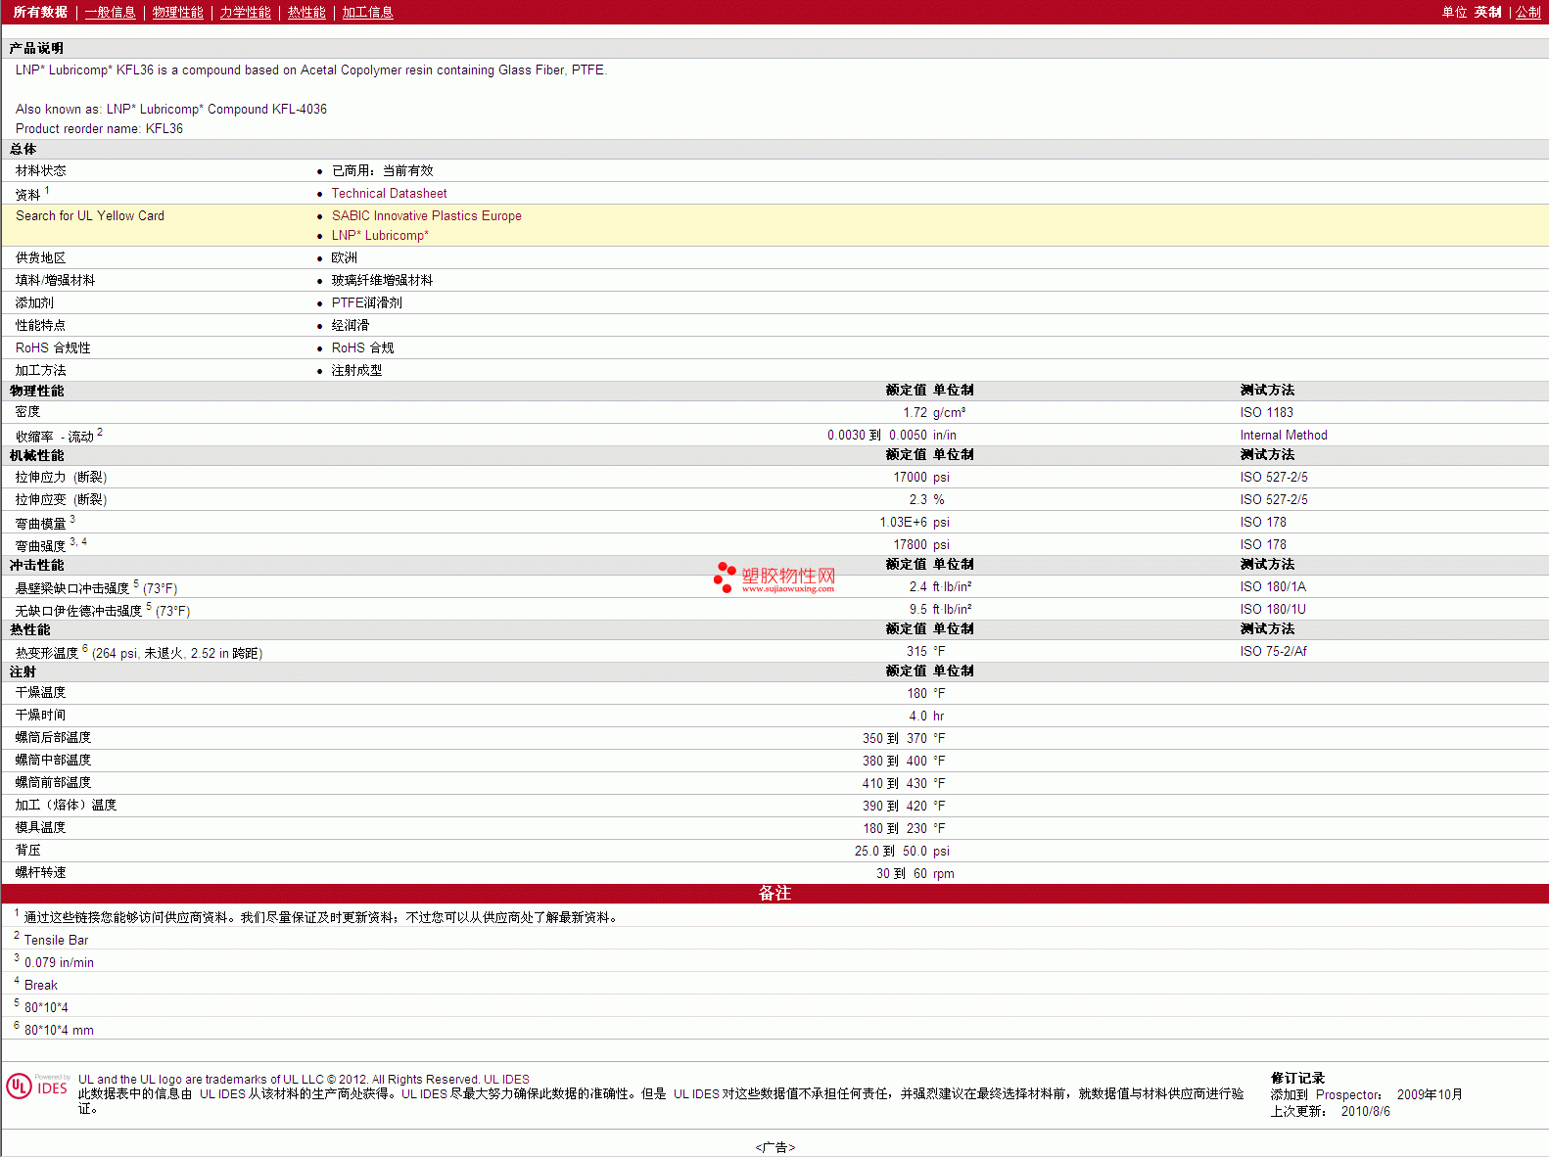Select the 材料状态 row label
Viewport: 1549px width, 1157px height.
coord(41,171)
